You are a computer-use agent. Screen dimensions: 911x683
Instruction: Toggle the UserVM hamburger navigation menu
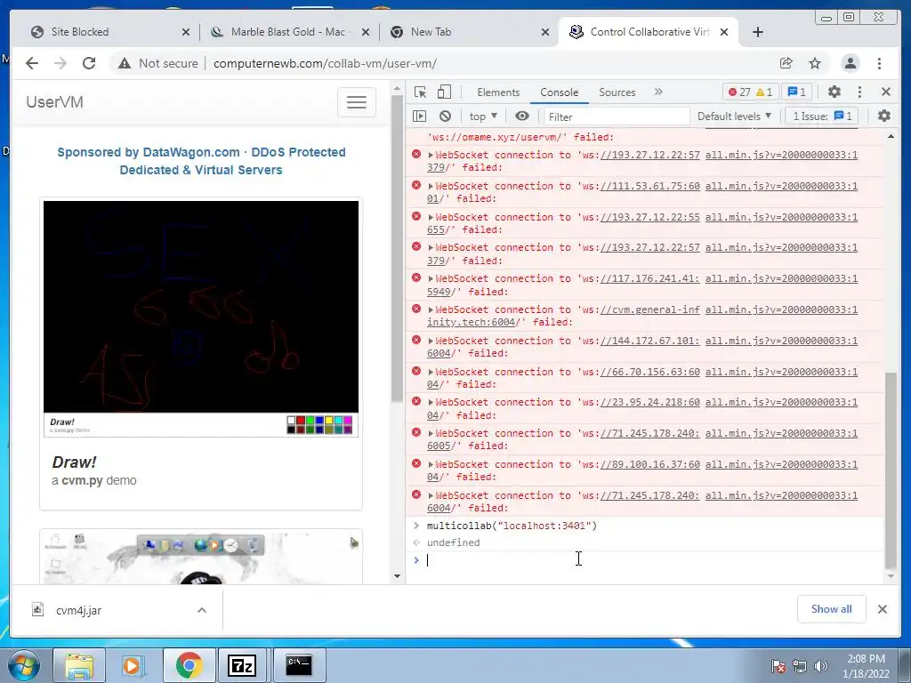tap(356, 102)
